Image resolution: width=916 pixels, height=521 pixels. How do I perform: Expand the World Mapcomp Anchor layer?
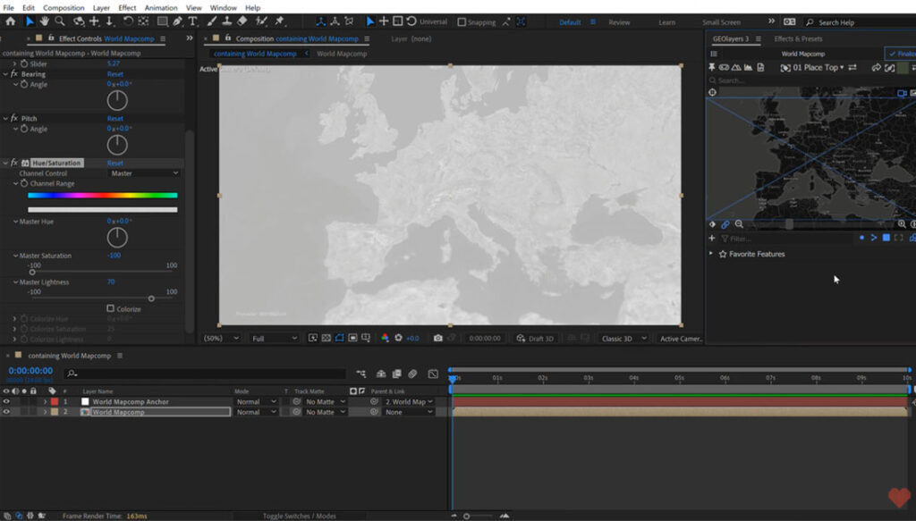coord(45,401)
